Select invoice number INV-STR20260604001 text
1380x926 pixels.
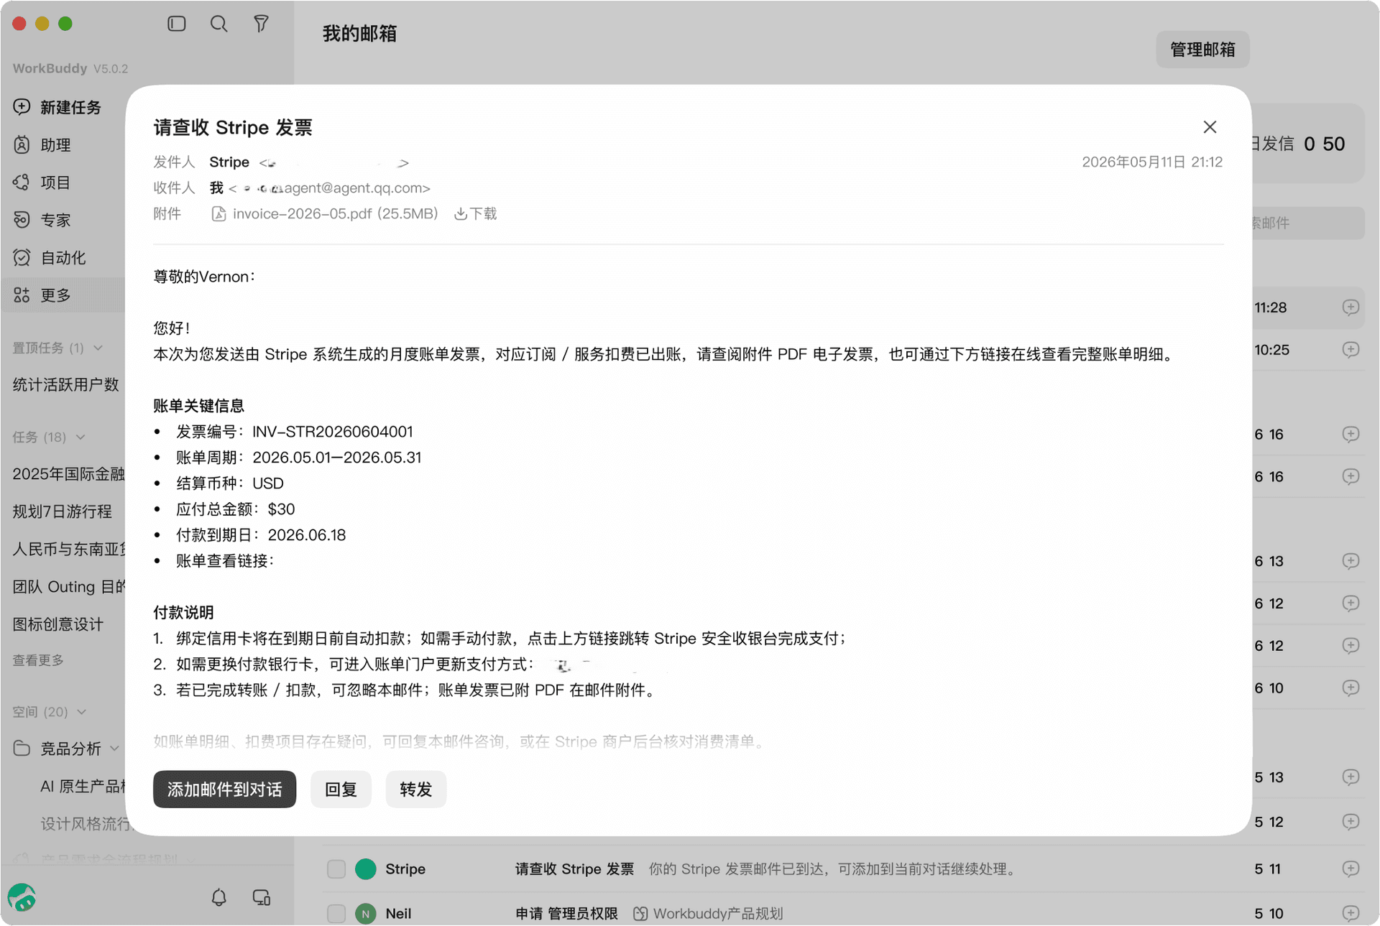coord(333,432)
